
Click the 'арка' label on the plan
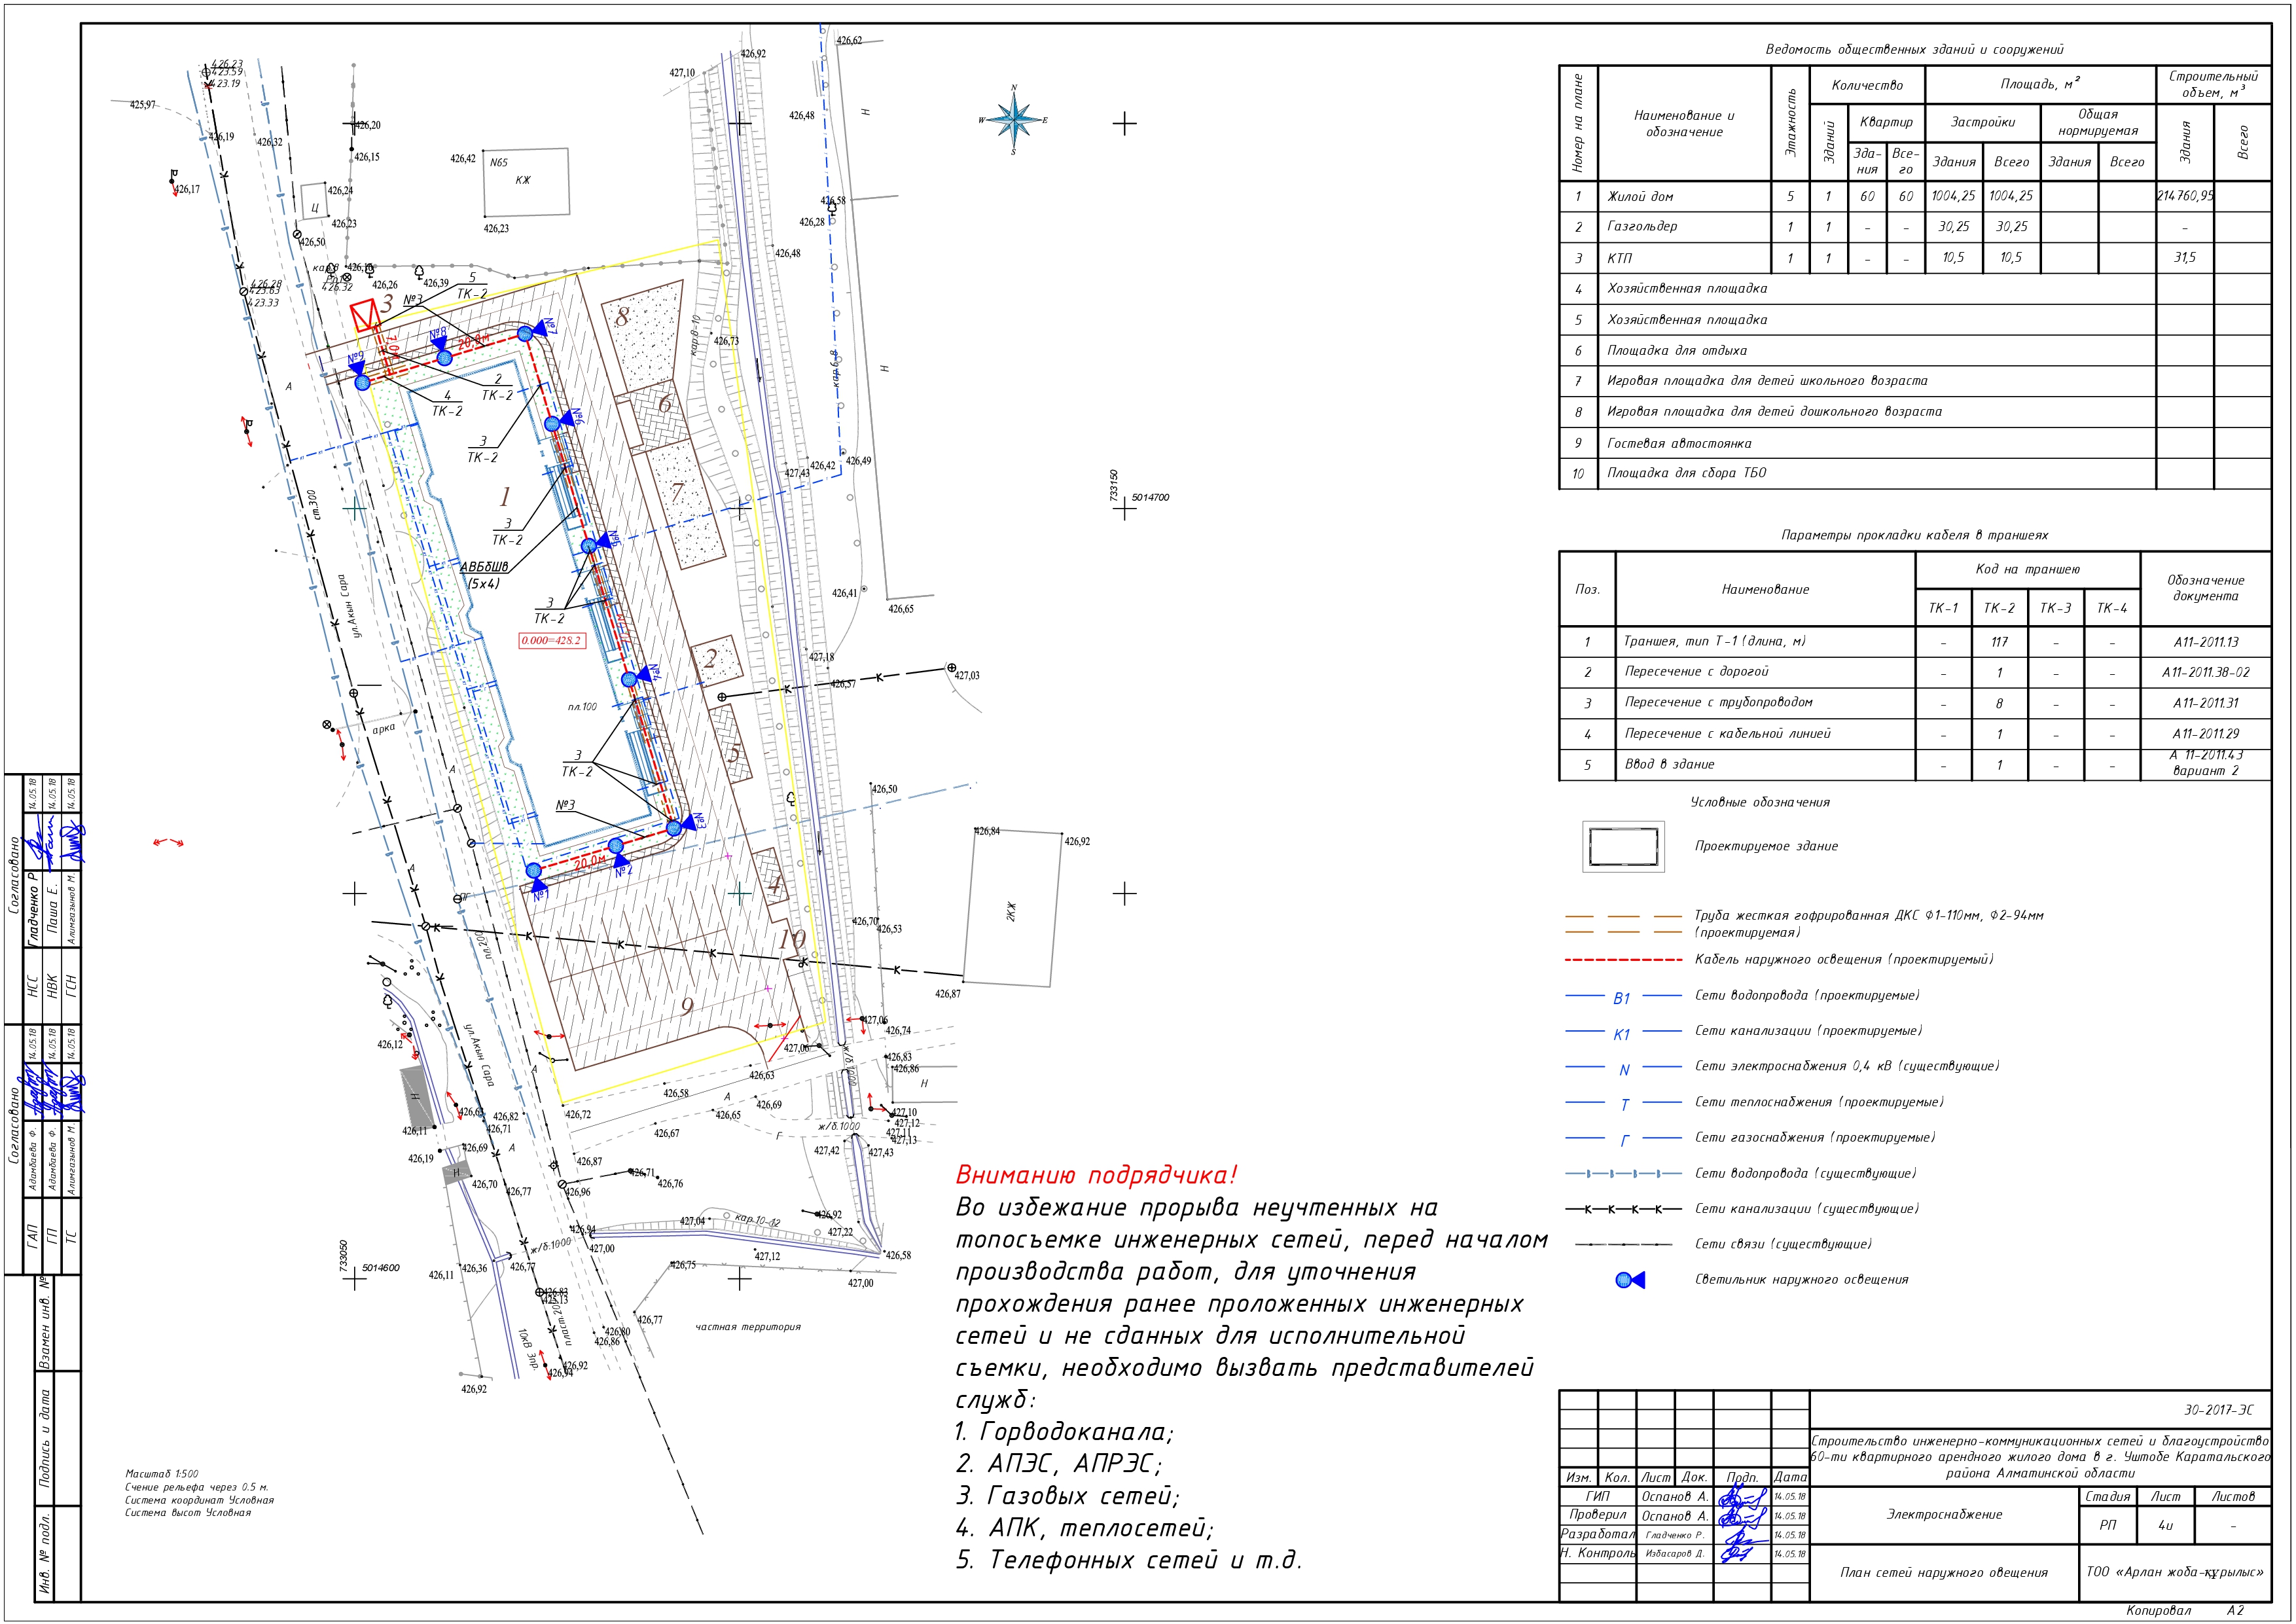tap(384, 728)
